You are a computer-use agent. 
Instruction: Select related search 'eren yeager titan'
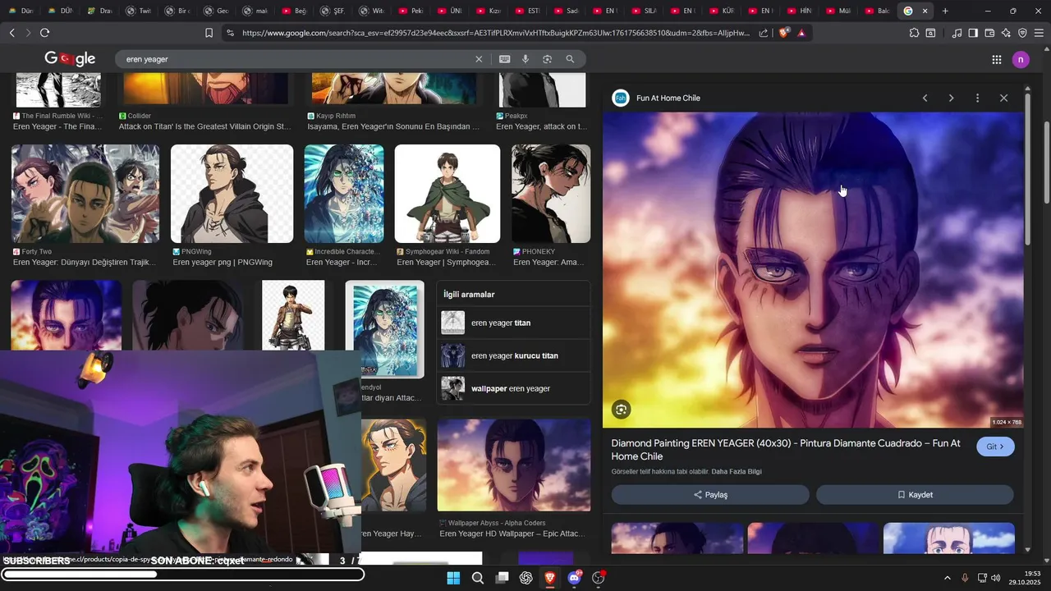(x=513, y=323)
